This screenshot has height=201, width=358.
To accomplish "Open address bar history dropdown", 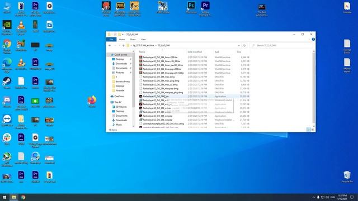I will click(x=239, y=46).
